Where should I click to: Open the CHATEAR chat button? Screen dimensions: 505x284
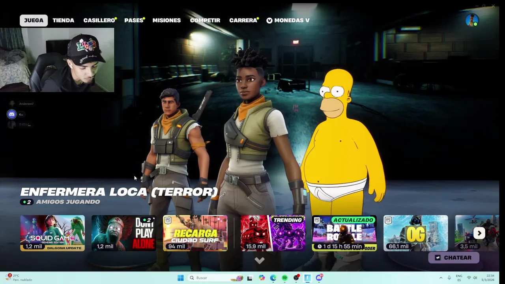[x=453, y=258]
